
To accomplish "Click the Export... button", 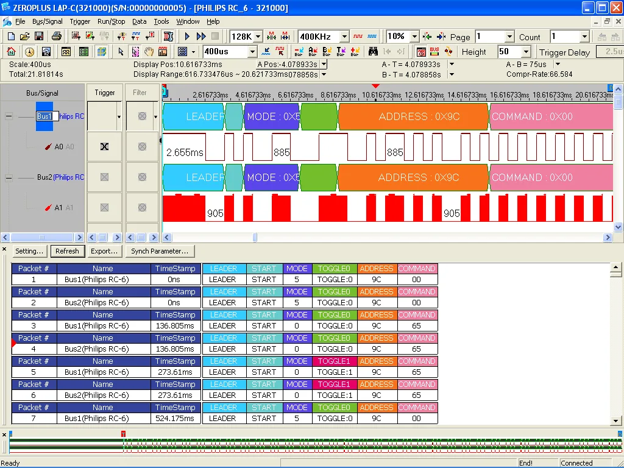I will (104, 251).
